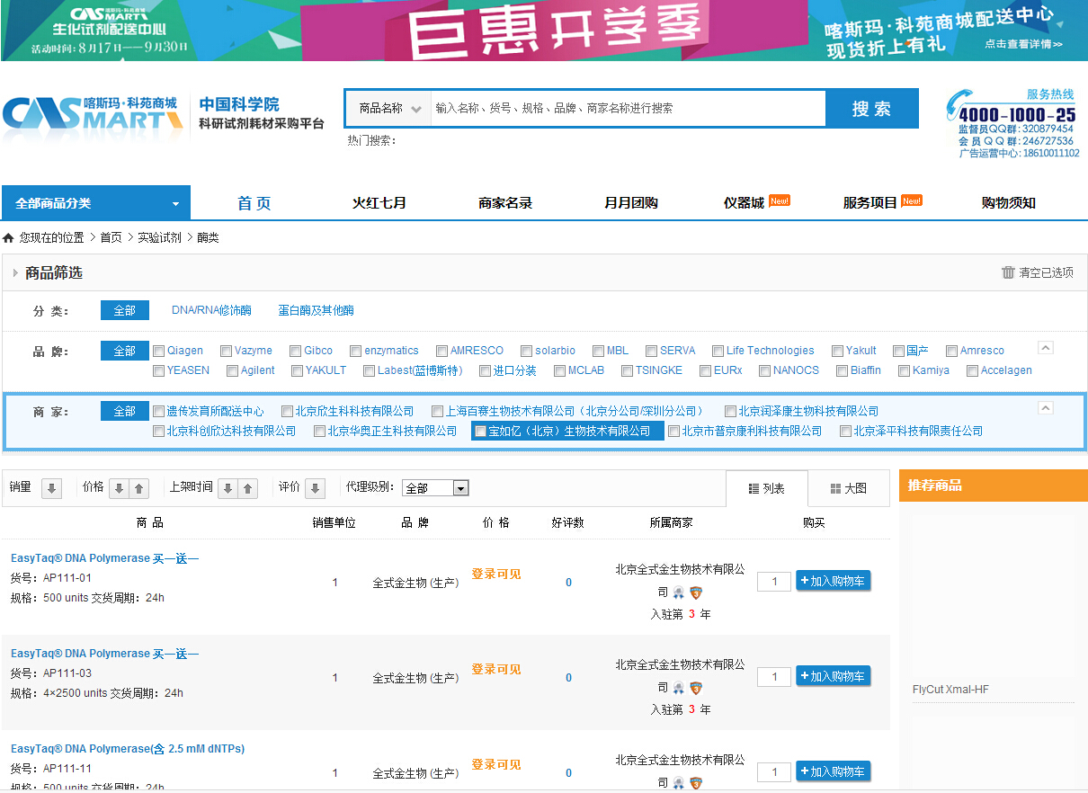Click New badge next to 服务项目
Screen dimensions: 1088x793
tap(912, 200)
